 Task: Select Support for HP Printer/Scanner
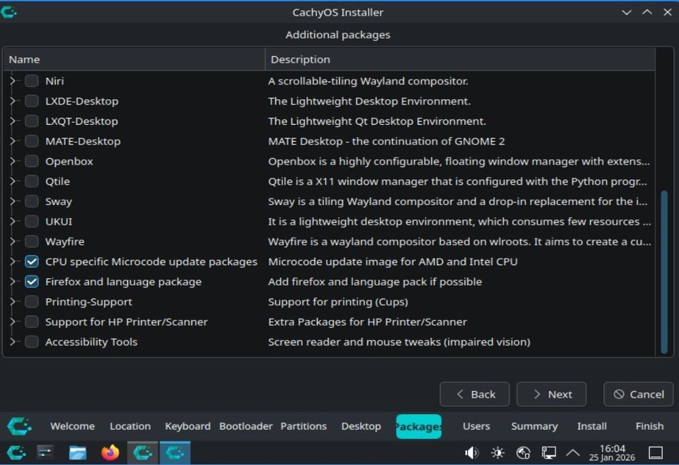31,322
